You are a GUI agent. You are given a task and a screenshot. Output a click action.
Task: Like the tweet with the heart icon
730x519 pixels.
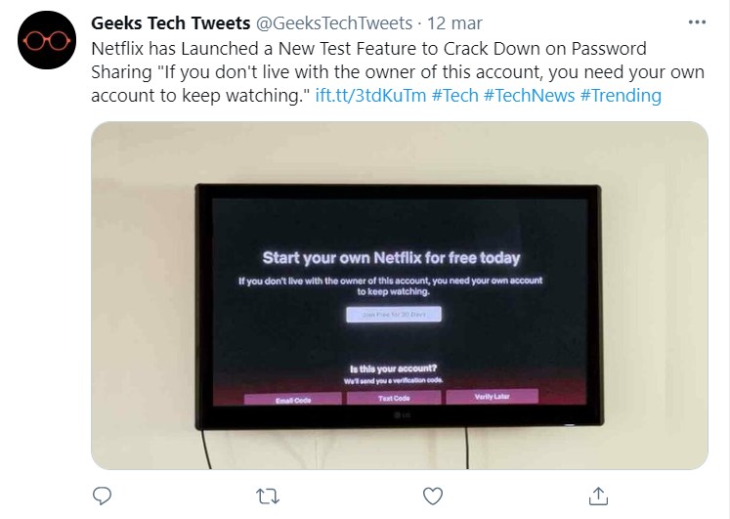(x=434, y=496)
